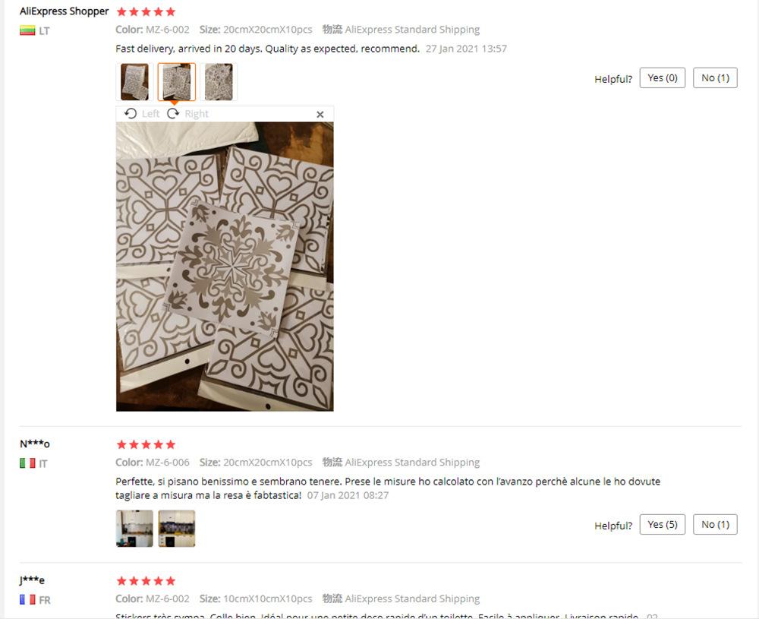The height and width of the screenshot is (619, 759).
Task: Click the enlarged tile sticker photo
Action: pyautogui.click(x=225, y=267)
